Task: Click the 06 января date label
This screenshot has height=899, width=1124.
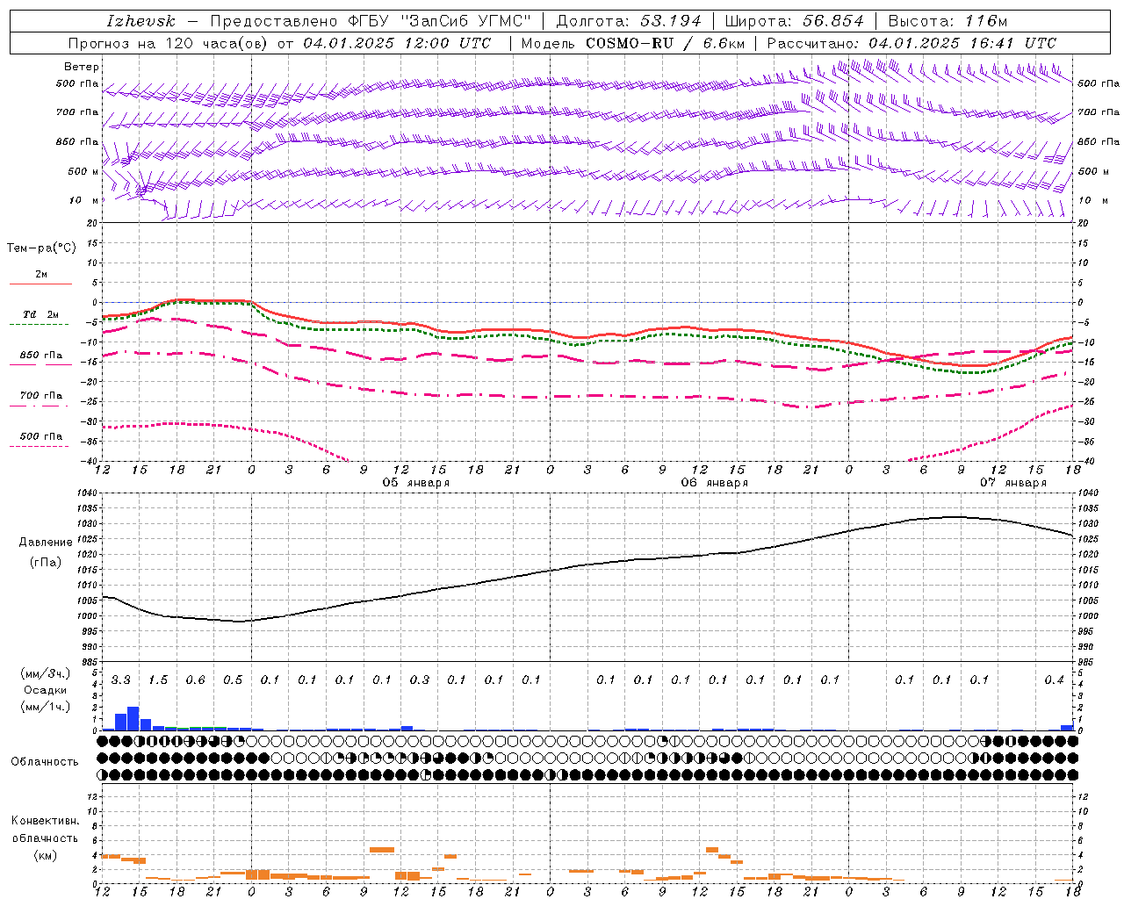Action: coord(714,483)
